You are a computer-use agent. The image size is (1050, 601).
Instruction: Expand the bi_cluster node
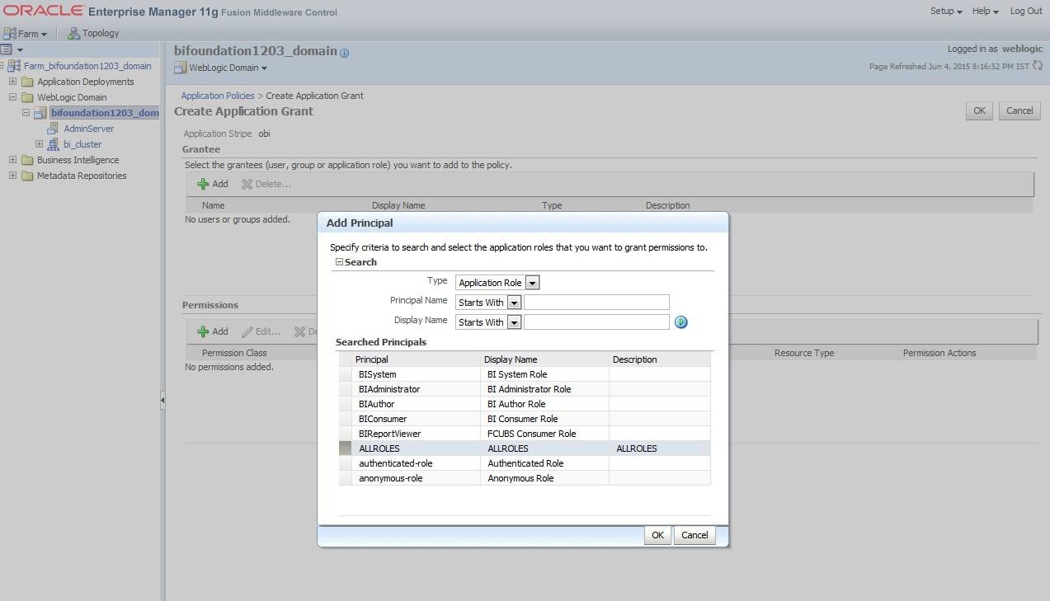click(x=39, y=144)
